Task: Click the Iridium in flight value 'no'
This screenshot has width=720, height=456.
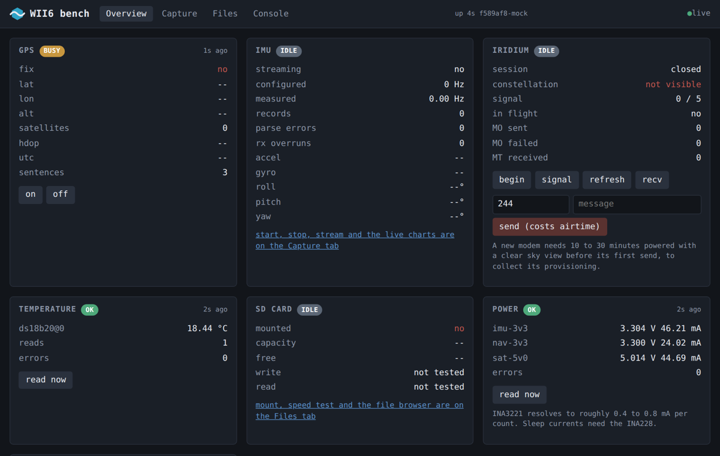Action: point(696,114)
